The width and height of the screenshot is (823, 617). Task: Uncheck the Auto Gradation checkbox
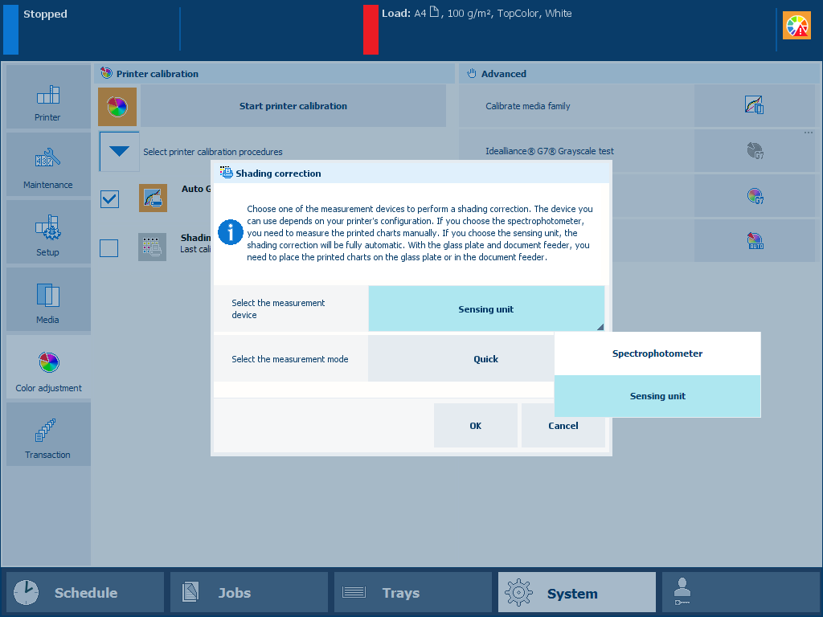coord(109,198)
